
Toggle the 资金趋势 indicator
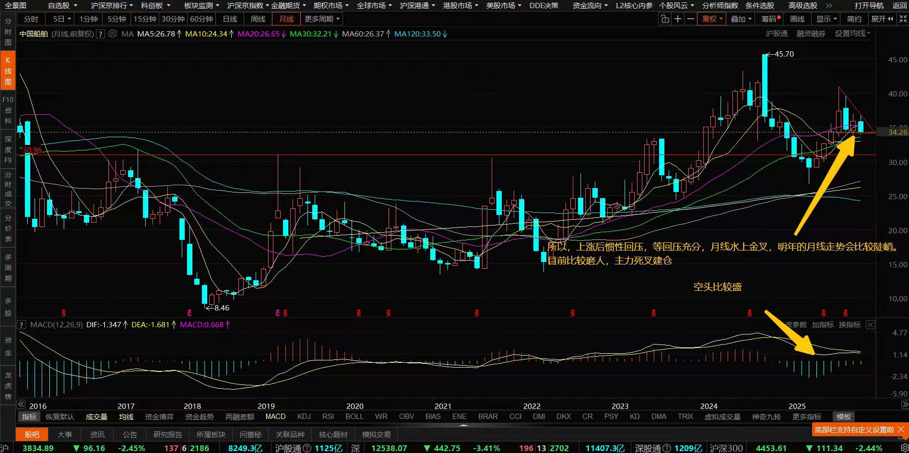point(200,417)
